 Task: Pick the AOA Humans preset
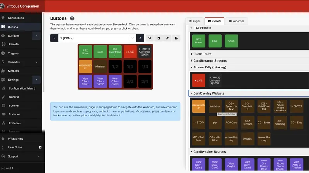248,123
